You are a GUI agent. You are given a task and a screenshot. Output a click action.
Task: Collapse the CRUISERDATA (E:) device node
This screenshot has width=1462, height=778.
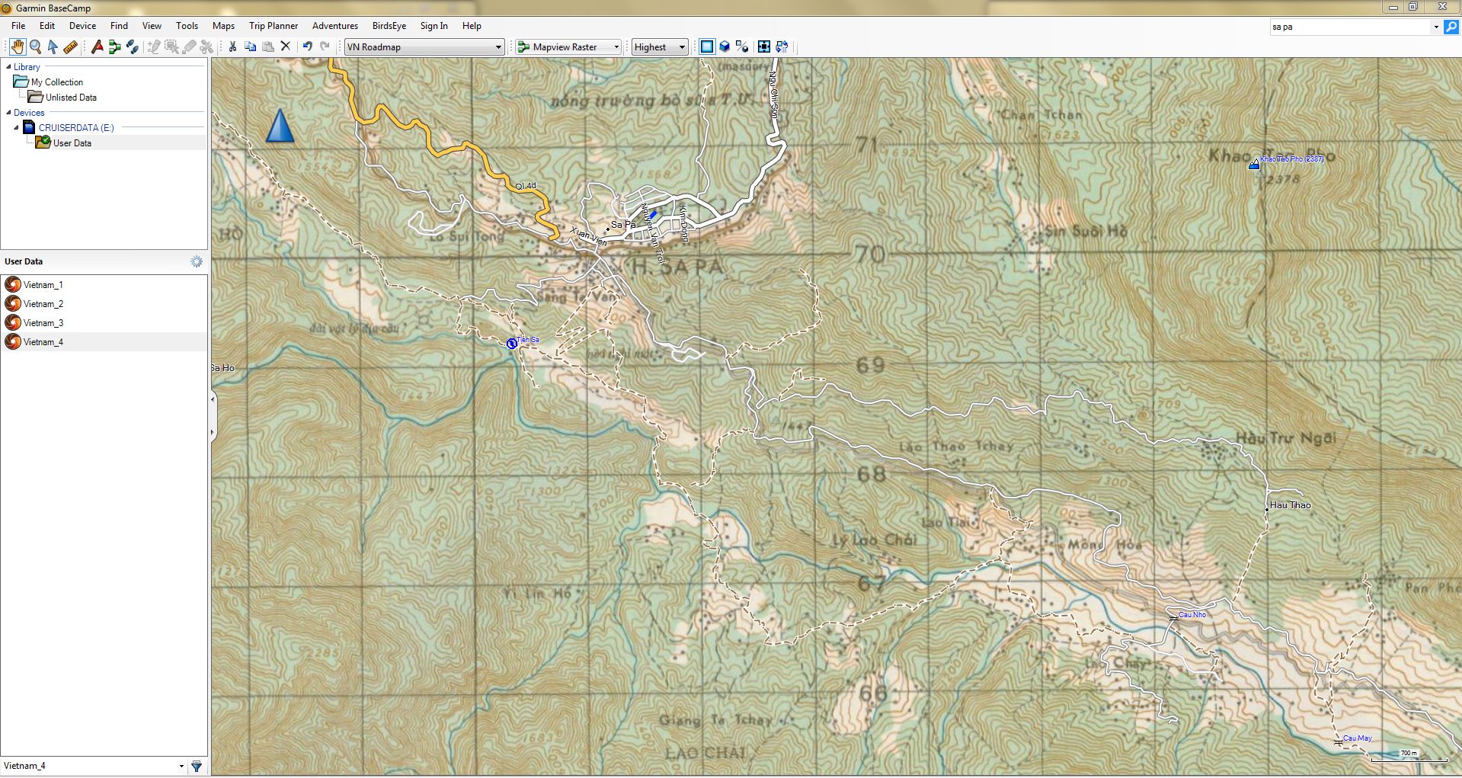click(x=16, y=128)
